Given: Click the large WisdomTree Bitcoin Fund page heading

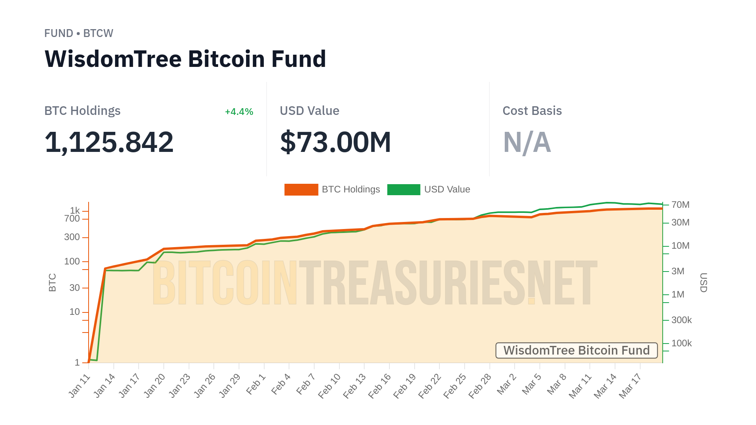Looking at the screenshot, I should pos(185,59).
